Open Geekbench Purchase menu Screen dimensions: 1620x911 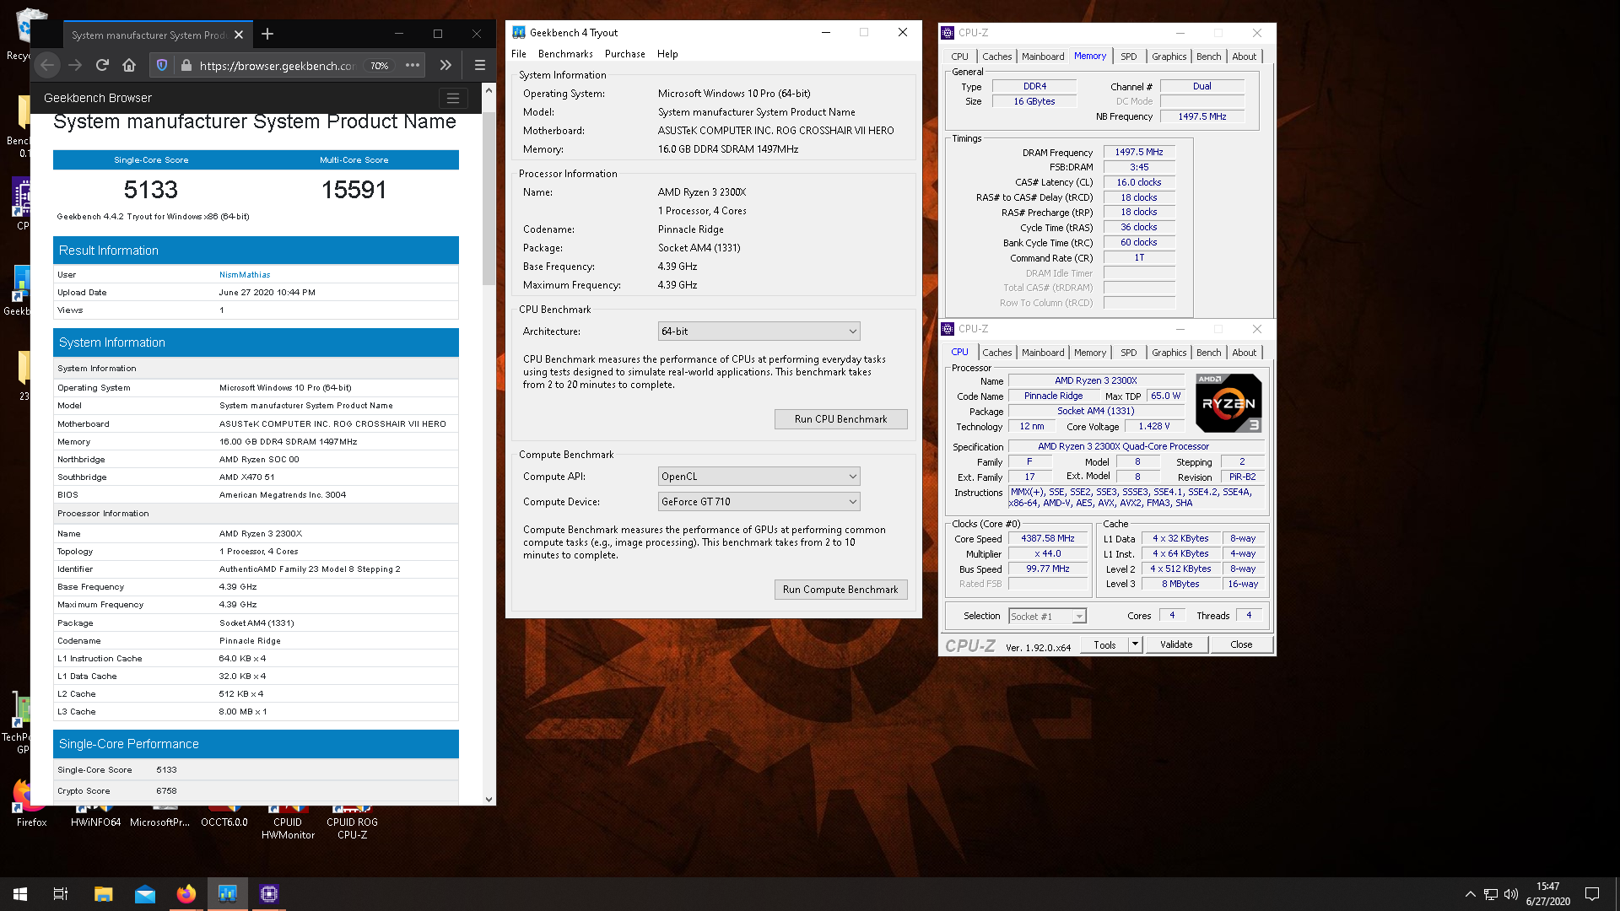coord(624,54)
